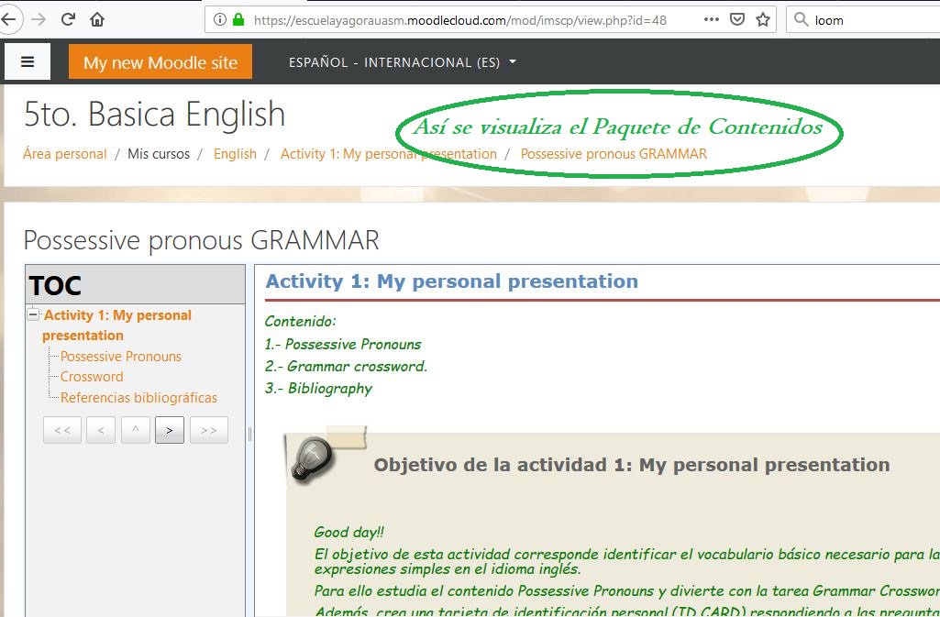Click the Activity 1 content heading

(x=452, y=281)
